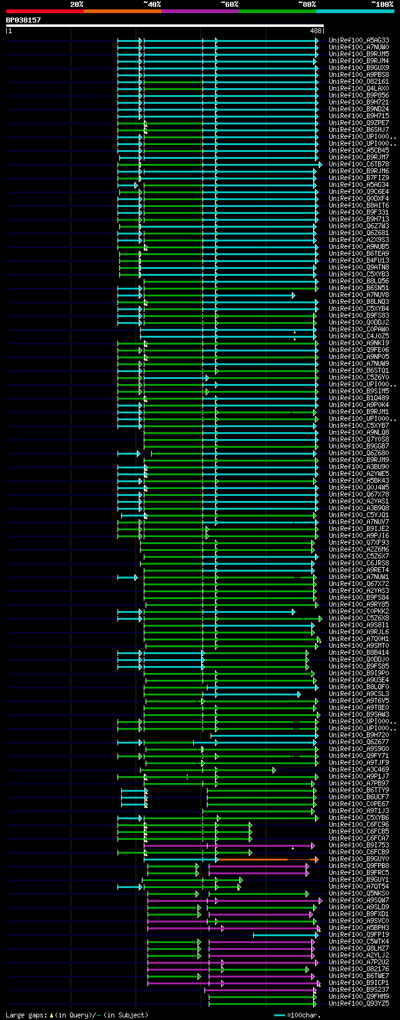This screenshot has width=400, height=1020.
Task: Select the UniRef100_B9ICP1 entry
Action: [x=359, y=982]
